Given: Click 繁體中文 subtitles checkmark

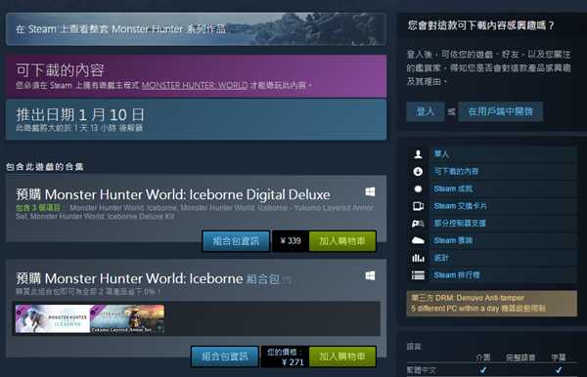Looking at the screenshot, I should click(559, 370).
